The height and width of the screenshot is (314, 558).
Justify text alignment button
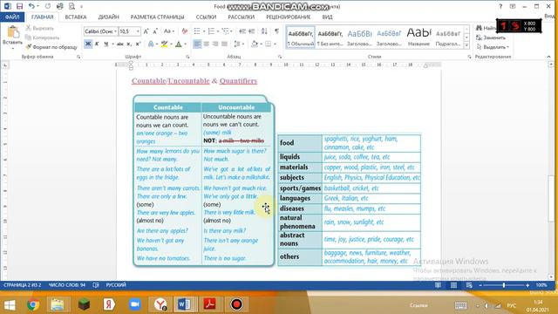coord(224,44)
